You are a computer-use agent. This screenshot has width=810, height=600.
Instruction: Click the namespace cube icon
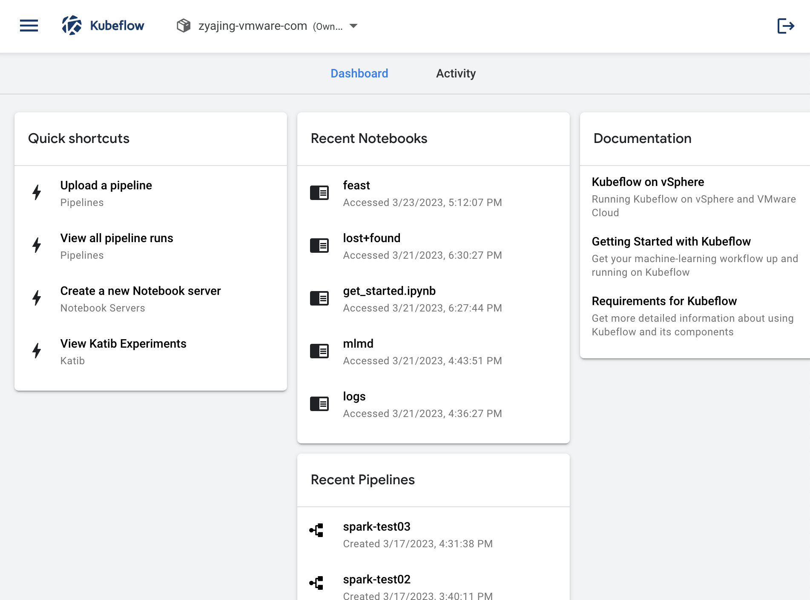click(x=184, y=26)
